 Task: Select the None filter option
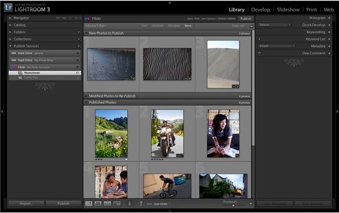point(188,25)
